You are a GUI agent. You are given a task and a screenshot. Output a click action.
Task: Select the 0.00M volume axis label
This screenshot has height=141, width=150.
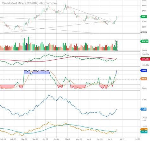pos(144,50)
